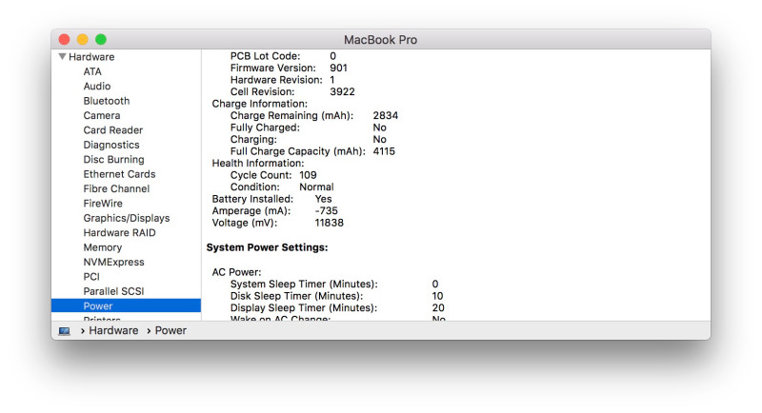Viewport: 762px width, 413px height.
Task: Select the highlighted Power item
Action: [x=98, y=306]
